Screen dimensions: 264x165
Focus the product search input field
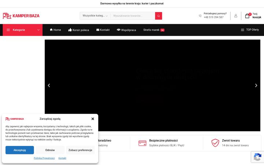133,16
